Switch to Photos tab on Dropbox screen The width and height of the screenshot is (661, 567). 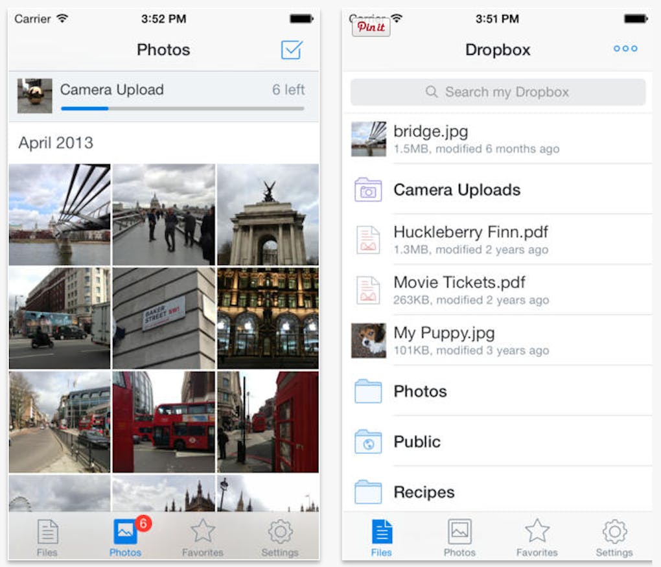[459, 538]
